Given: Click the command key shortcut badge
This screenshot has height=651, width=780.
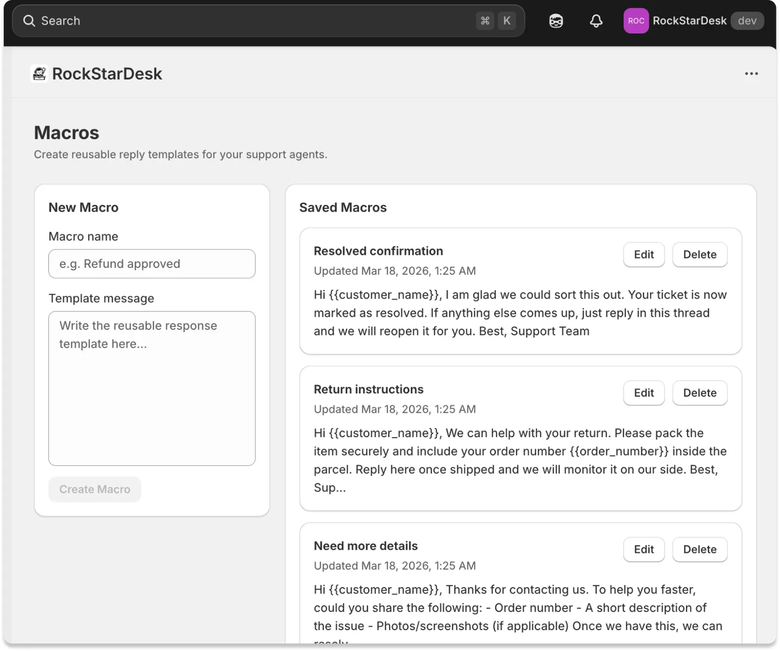Looking at the screenshot, I should 485,21.
